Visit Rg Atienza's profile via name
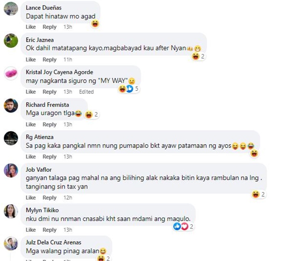Viewport: 288px width, 261px height. (40, 137)
